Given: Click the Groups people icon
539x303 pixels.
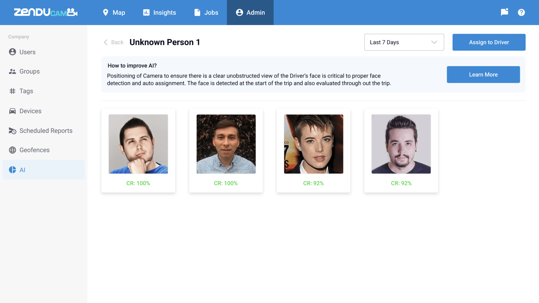Looking at the screenshot, I should [x=12, y=71].
